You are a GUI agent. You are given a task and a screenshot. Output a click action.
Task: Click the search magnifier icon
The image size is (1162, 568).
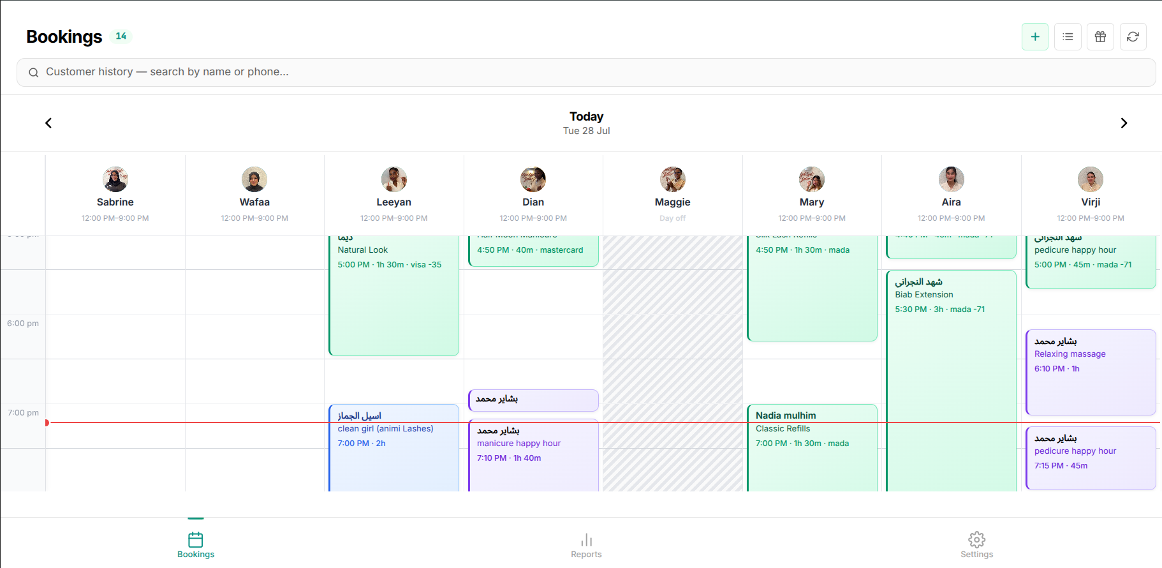click(34, 73)
